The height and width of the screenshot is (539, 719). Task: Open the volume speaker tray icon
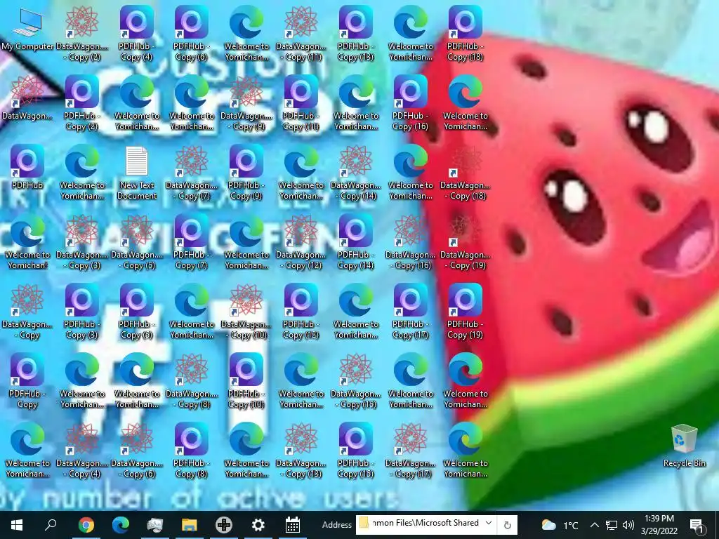(x=628, y=525)
